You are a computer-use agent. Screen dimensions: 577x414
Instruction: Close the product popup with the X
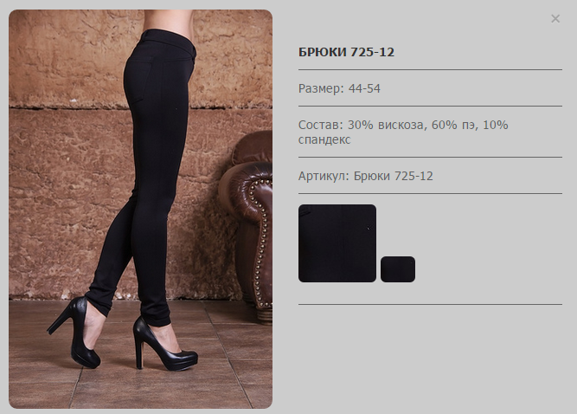coord(555,18)
